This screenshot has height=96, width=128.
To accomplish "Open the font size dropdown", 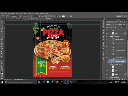I will (x=39, y=16).
